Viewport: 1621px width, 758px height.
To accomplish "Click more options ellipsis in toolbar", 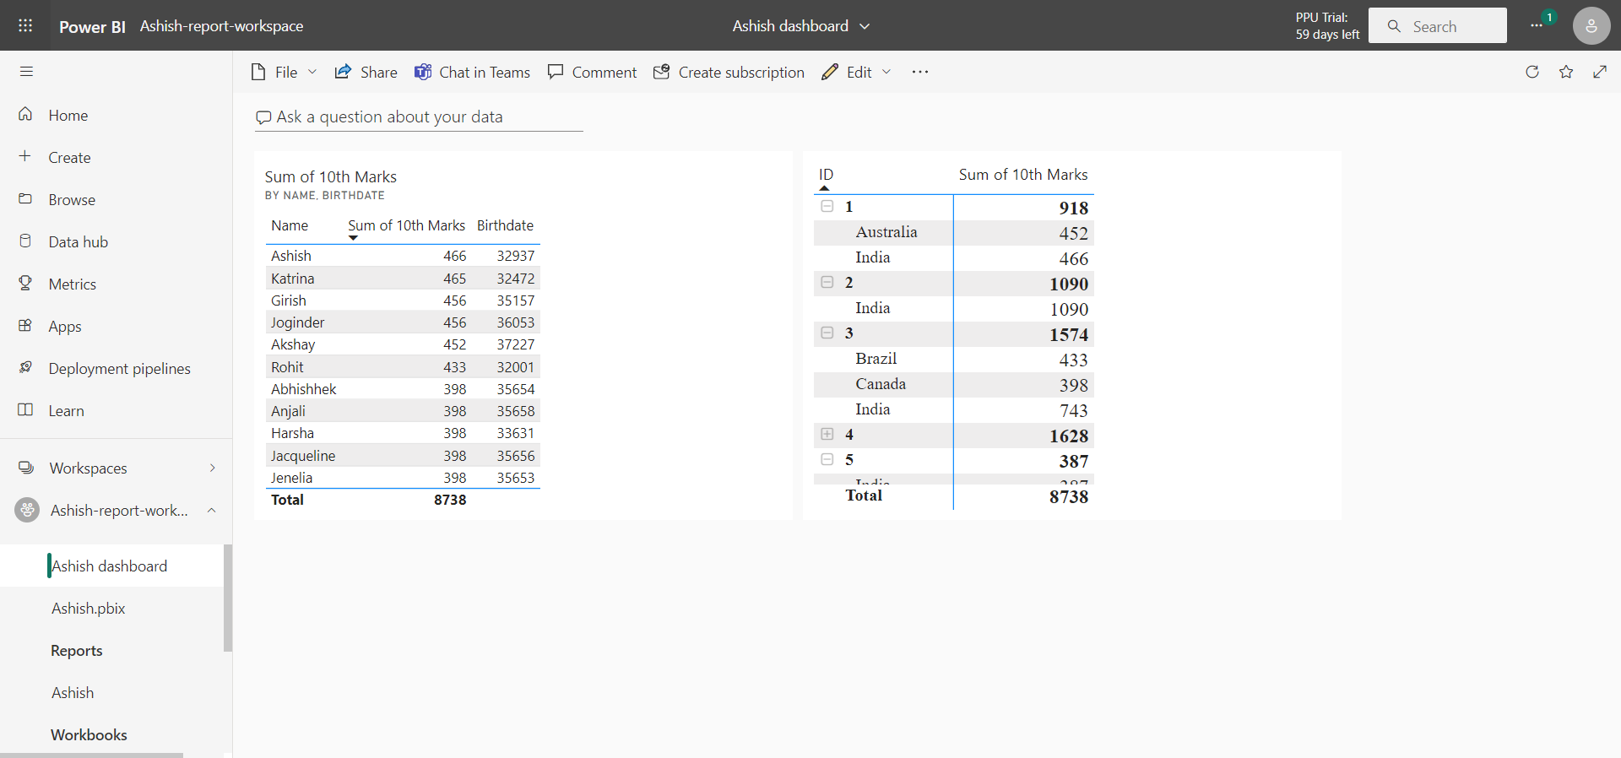I will [920, 73].
